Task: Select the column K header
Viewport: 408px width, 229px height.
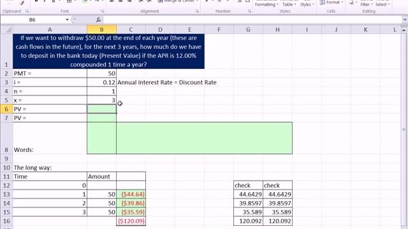Action: [x=365, y=30]
